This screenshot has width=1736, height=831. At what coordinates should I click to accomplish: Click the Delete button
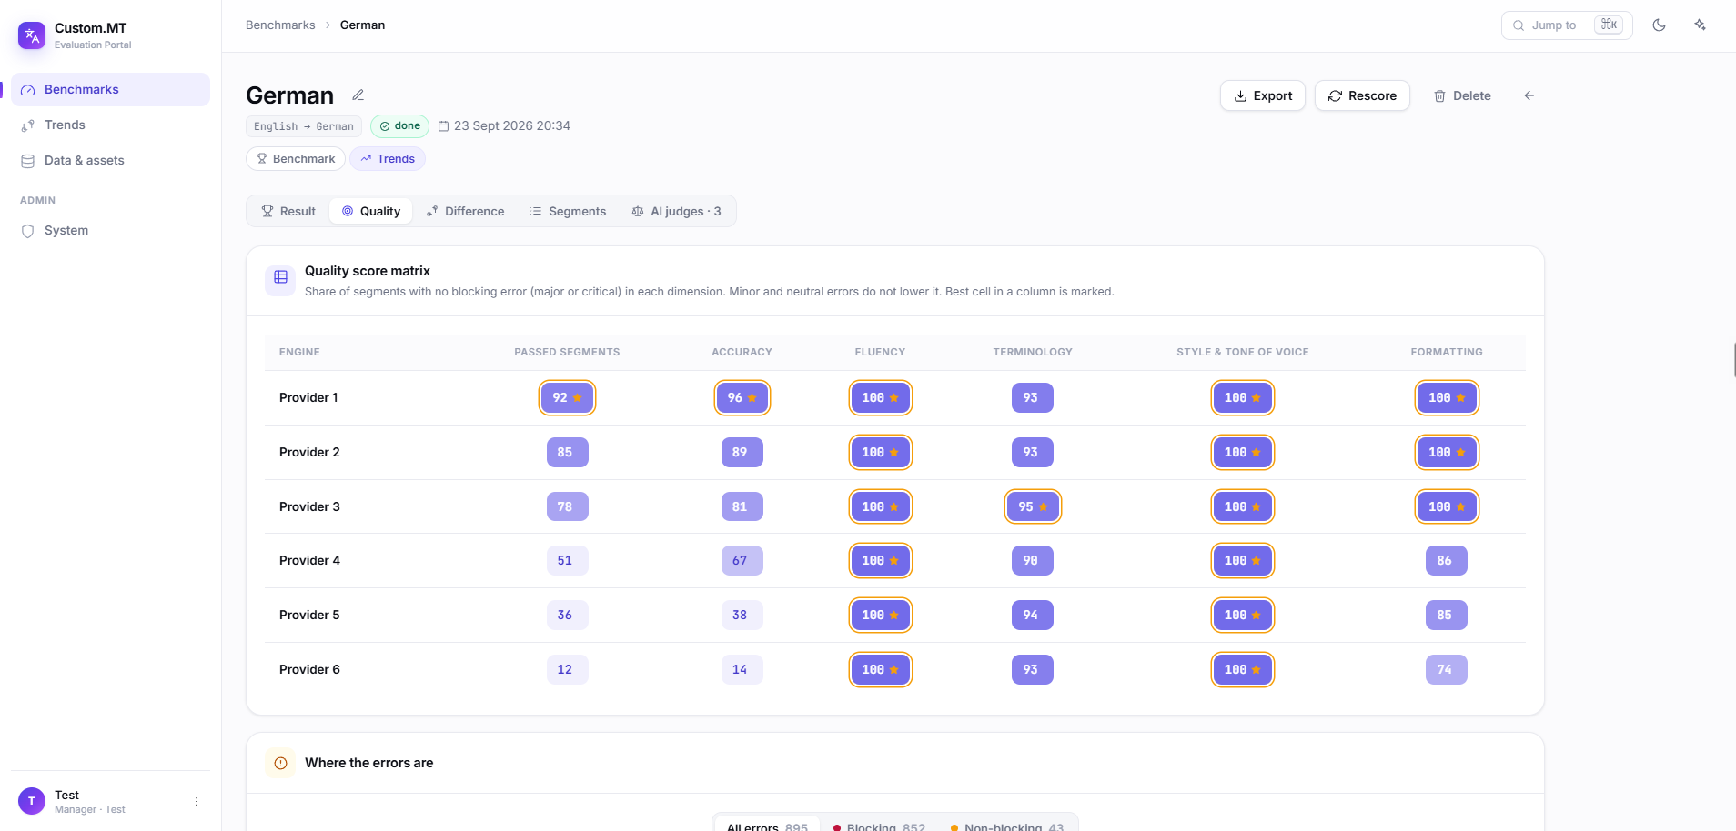(1462, 95)
